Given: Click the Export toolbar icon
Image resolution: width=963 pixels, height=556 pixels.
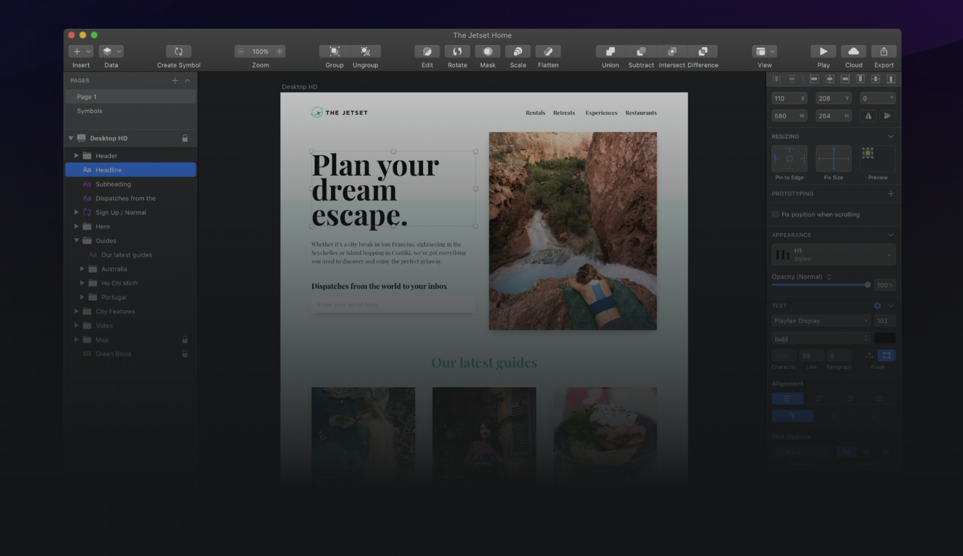Looking at the screenshot, I should 884,51.
